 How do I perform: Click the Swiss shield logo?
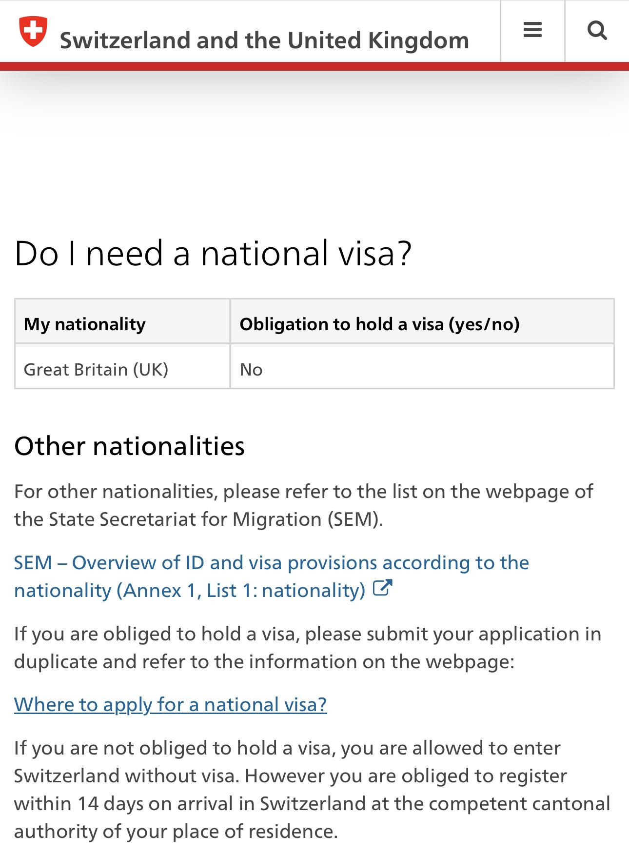(x=33, y=31)
